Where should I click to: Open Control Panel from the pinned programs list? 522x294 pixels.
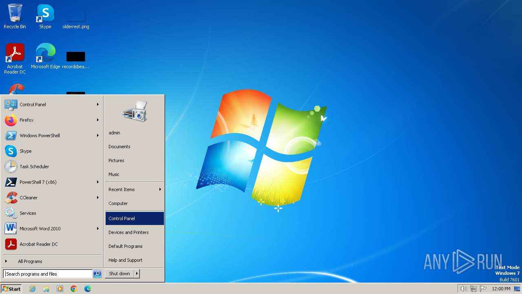click(52, 105)
